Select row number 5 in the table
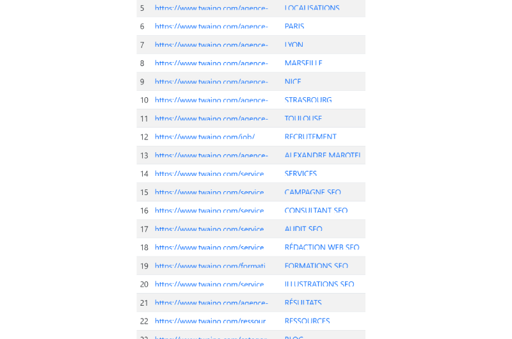This screenshot has height=339, width=512. tap(142, 8)
